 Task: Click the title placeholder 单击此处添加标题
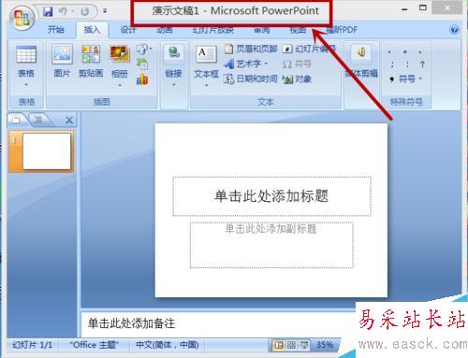pos(271,196)
